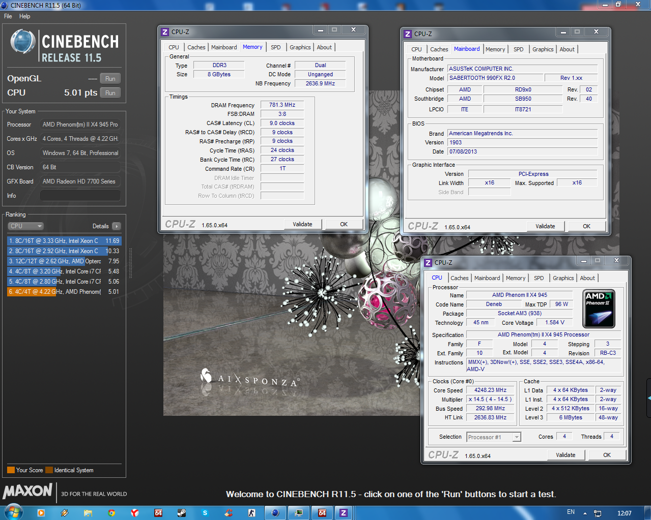This screenshot has height=520, width=651.
Task: Select About tab in Memory CPU-Z window
Action: pos(324,47)
